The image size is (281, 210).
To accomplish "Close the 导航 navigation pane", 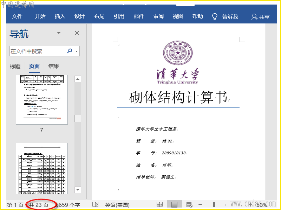I will 77,33.
